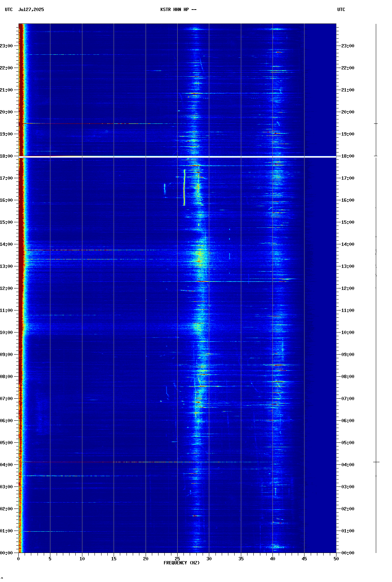Image resolution: width=392 pixels, height=582 pixels.
Task: Click 01:00 on the right time axis
Action: 348,531
